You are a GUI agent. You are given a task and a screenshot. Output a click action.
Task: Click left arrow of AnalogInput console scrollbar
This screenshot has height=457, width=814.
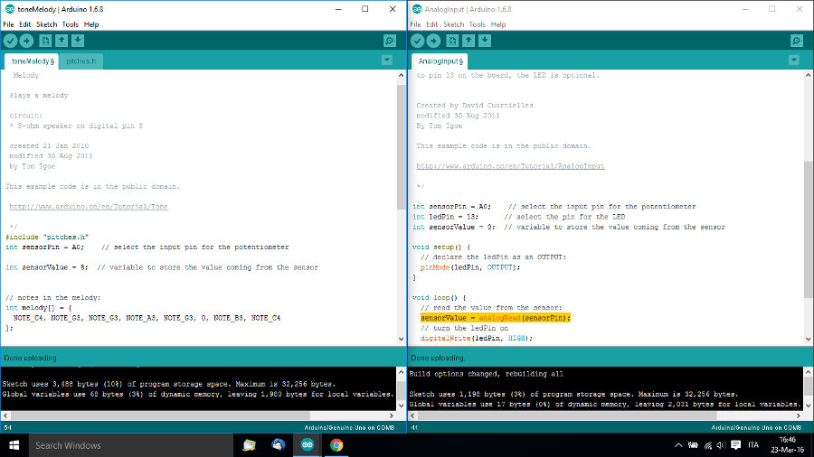pyautogui.click(x=412, y=415)
